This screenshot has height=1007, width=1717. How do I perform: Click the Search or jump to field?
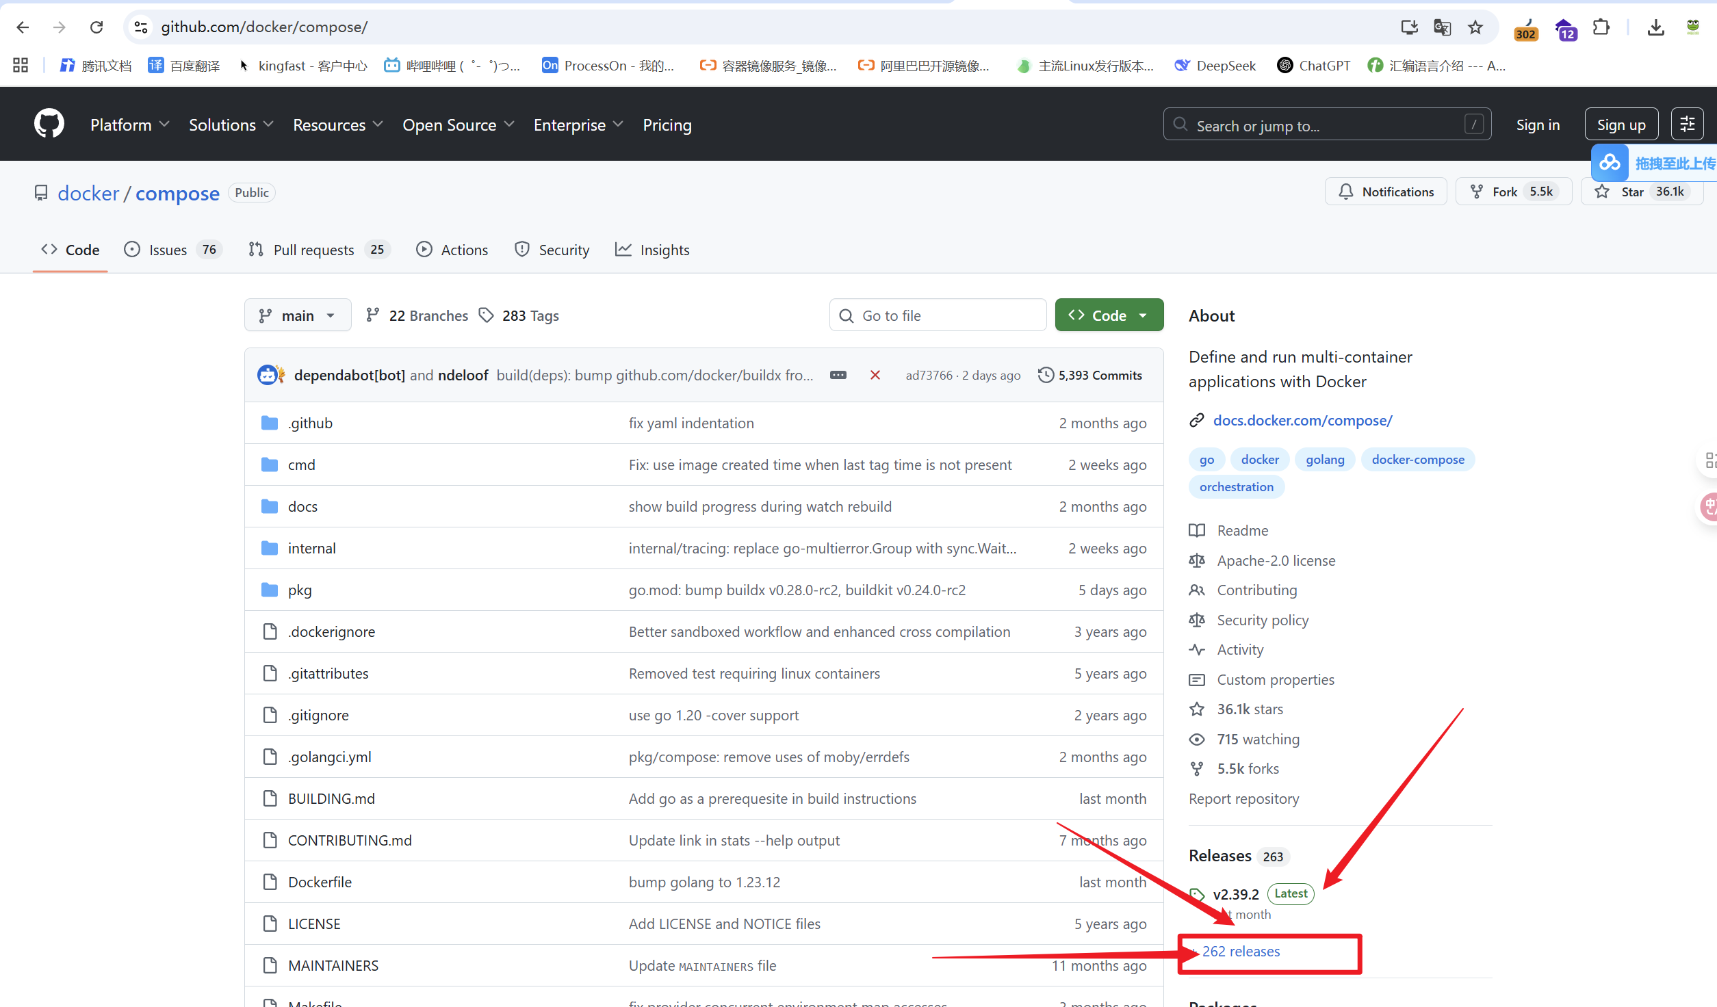click(1327, 125)
